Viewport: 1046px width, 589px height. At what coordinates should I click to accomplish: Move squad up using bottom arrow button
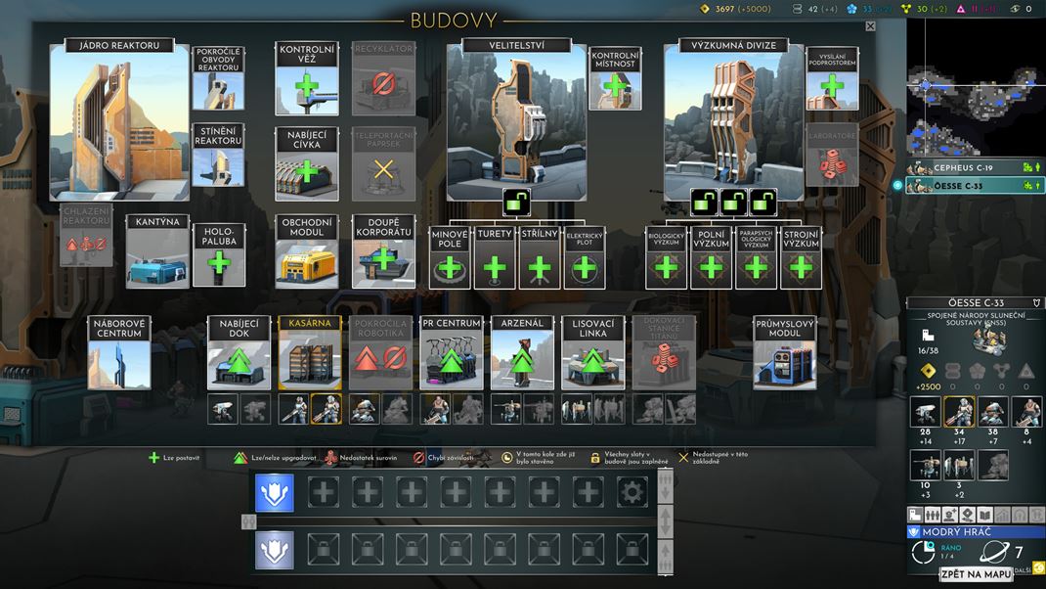coord(667,558)
